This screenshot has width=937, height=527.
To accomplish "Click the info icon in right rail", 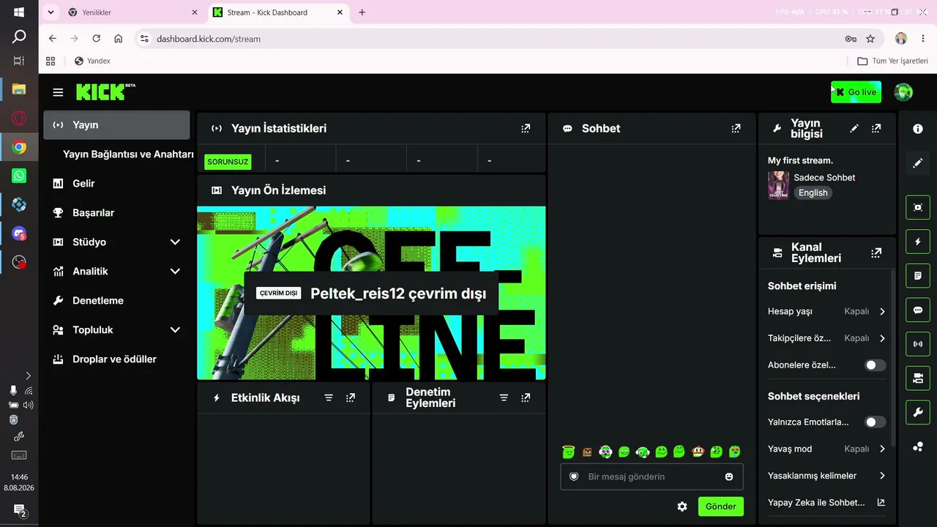I will coord(918,129).
